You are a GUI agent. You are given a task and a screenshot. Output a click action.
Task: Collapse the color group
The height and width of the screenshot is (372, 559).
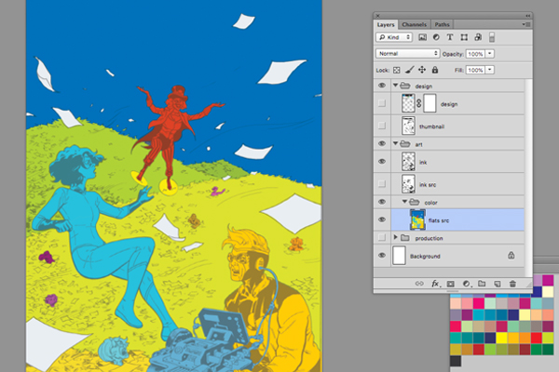(x=404, y=202)
